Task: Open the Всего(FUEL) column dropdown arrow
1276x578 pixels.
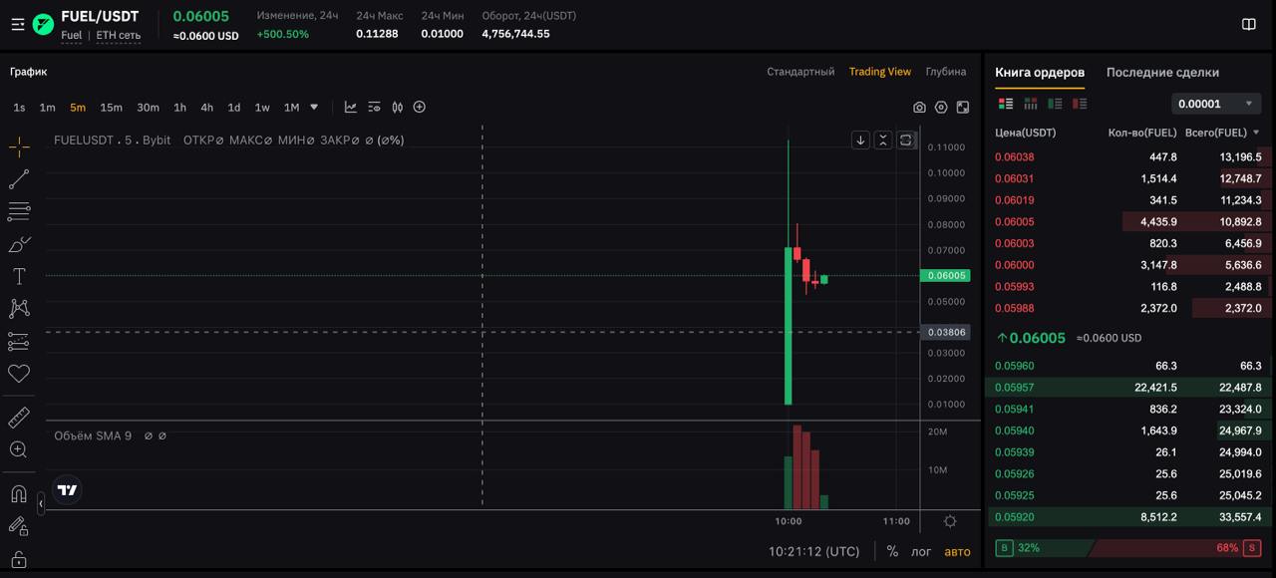Action: point(1256,133)
